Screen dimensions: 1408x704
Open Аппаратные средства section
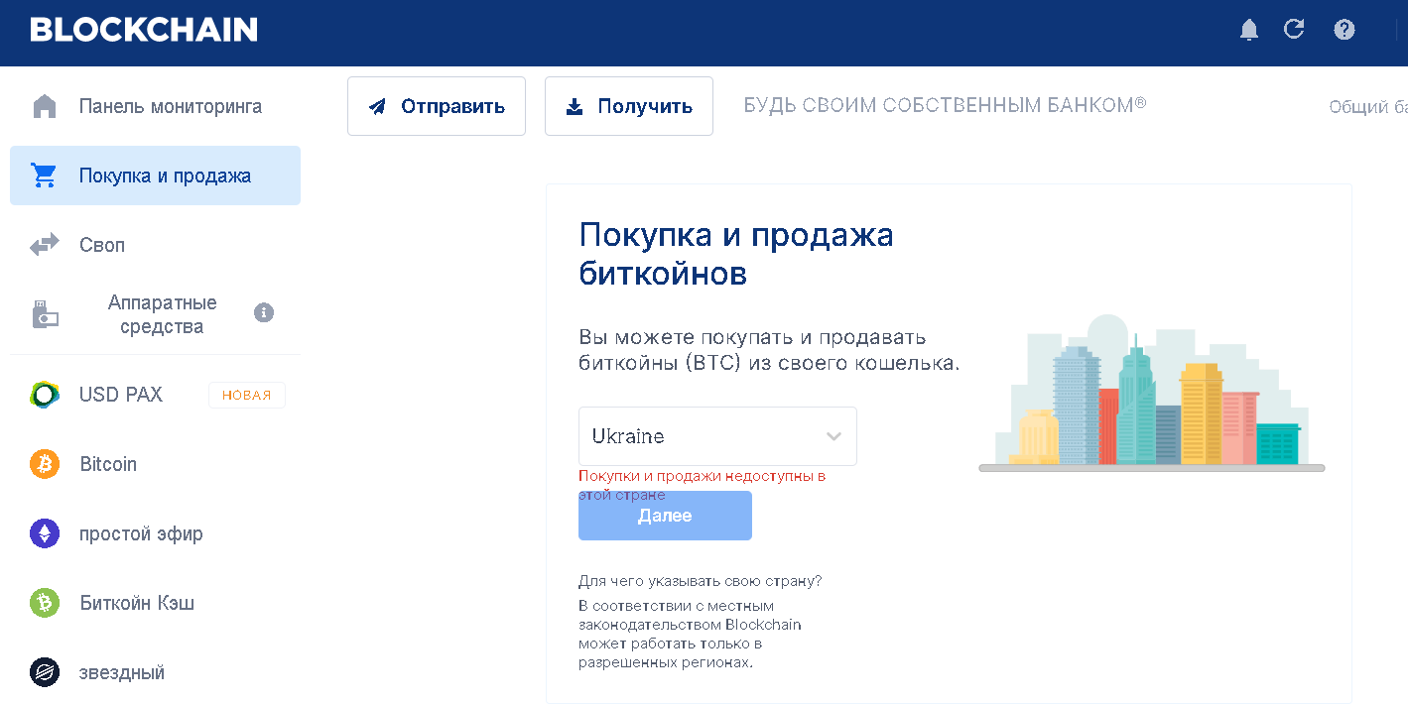coord(155,314)
